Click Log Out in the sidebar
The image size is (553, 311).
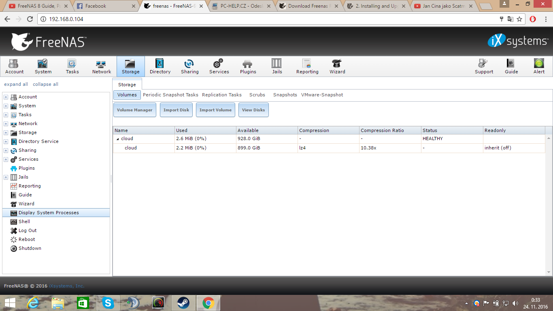(x=28, y=230)
